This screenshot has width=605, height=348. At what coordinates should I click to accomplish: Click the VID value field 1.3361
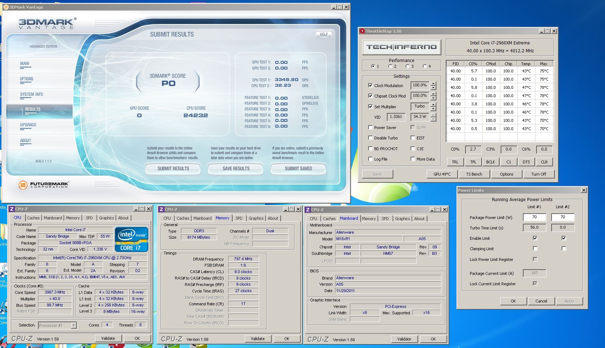[x=396, y=117]
